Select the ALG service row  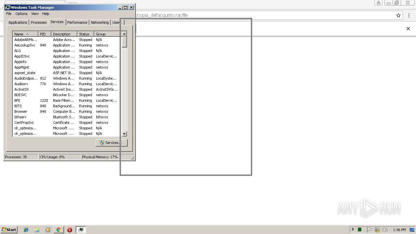(x=67, y=51)
